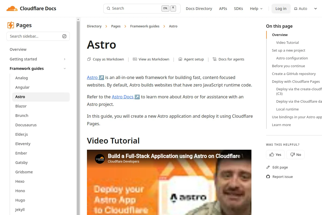Click the Copy as Markdown icon
This screenshot has width=322, height=215.
[89, 59]
